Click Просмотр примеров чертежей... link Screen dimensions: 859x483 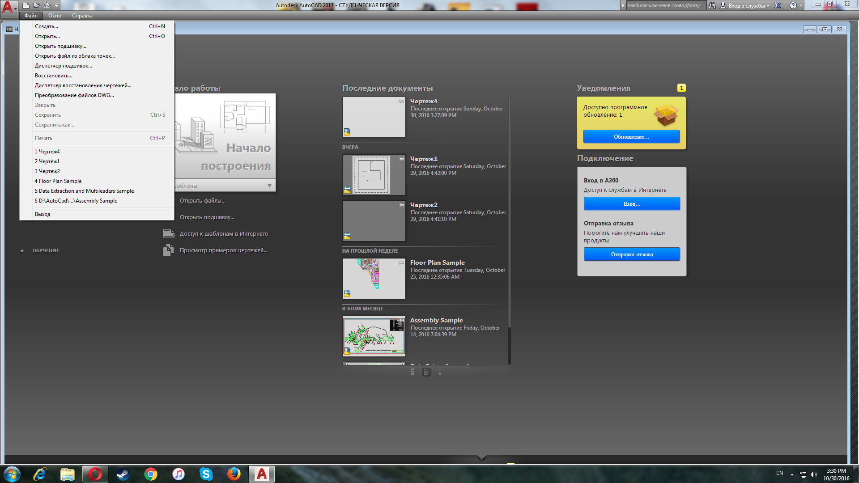coord(224,250)
